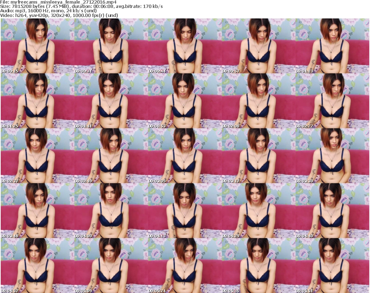
Task: Select the thumbnail frame stamped 00:04:00
Action: click(x=111, y=211)
